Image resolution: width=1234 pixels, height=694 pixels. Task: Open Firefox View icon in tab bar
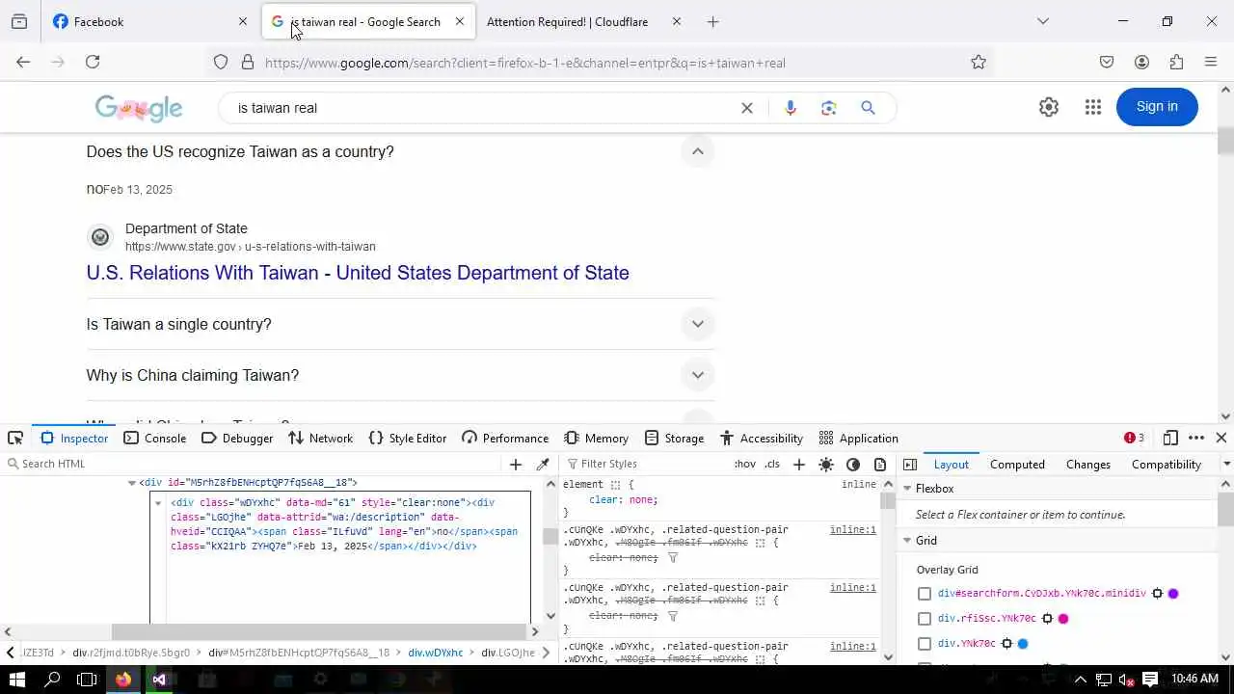19,21
